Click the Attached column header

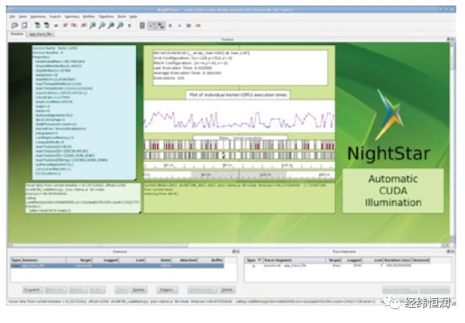coord(184,260)
